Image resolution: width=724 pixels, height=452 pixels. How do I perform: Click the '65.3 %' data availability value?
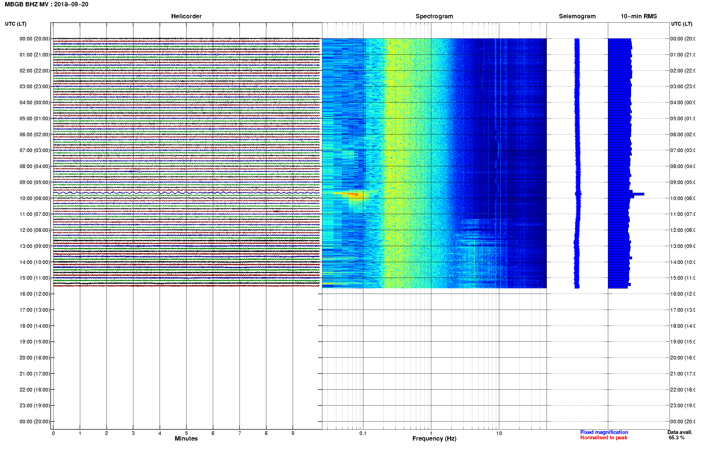[x=676, y=438]
